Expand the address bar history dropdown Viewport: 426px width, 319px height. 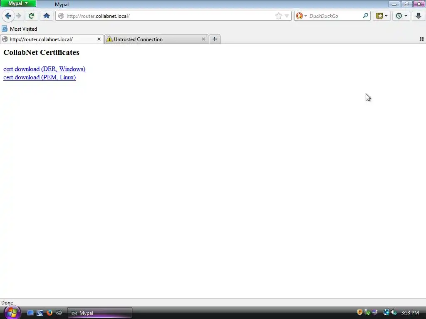(x=287, y=16)
